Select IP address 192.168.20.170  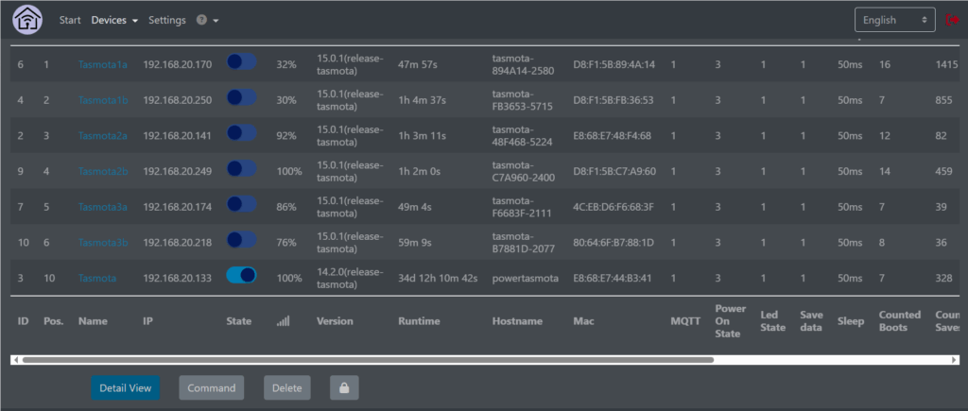tap(177, 64)
